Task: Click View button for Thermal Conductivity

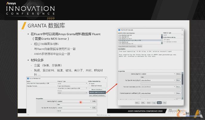Action: 178,87
